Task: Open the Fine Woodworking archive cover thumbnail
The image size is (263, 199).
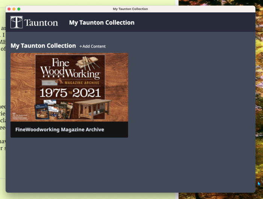Action: (69, 87)
